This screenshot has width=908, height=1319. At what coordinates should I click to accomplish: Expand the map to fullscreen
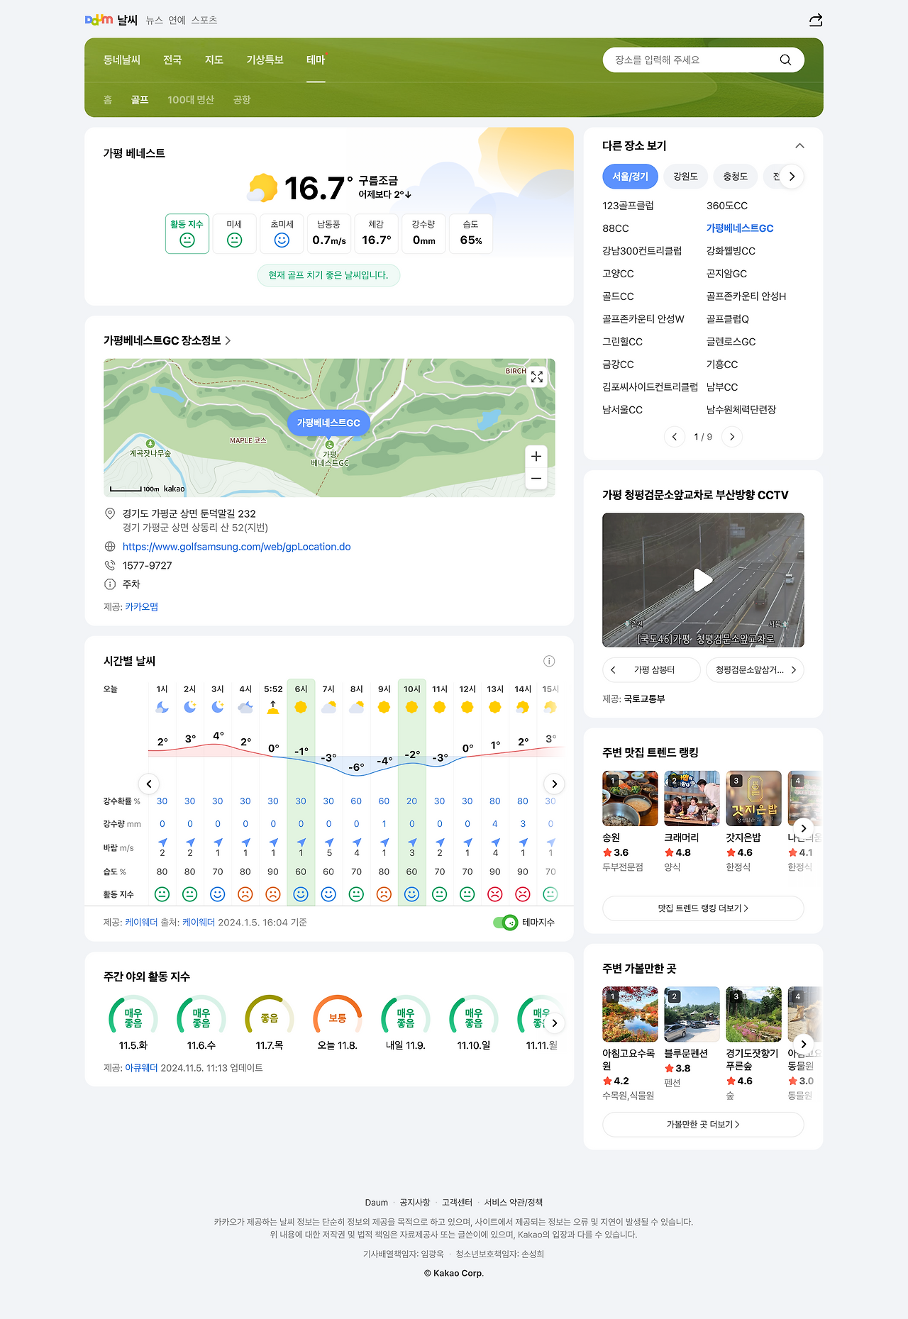pyautogui.click(x=537, y=377)
